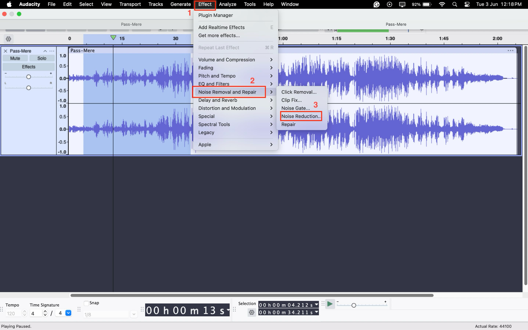Click the horizontal scrollbar thumb

pyautogui.click(x=252, y=295)
